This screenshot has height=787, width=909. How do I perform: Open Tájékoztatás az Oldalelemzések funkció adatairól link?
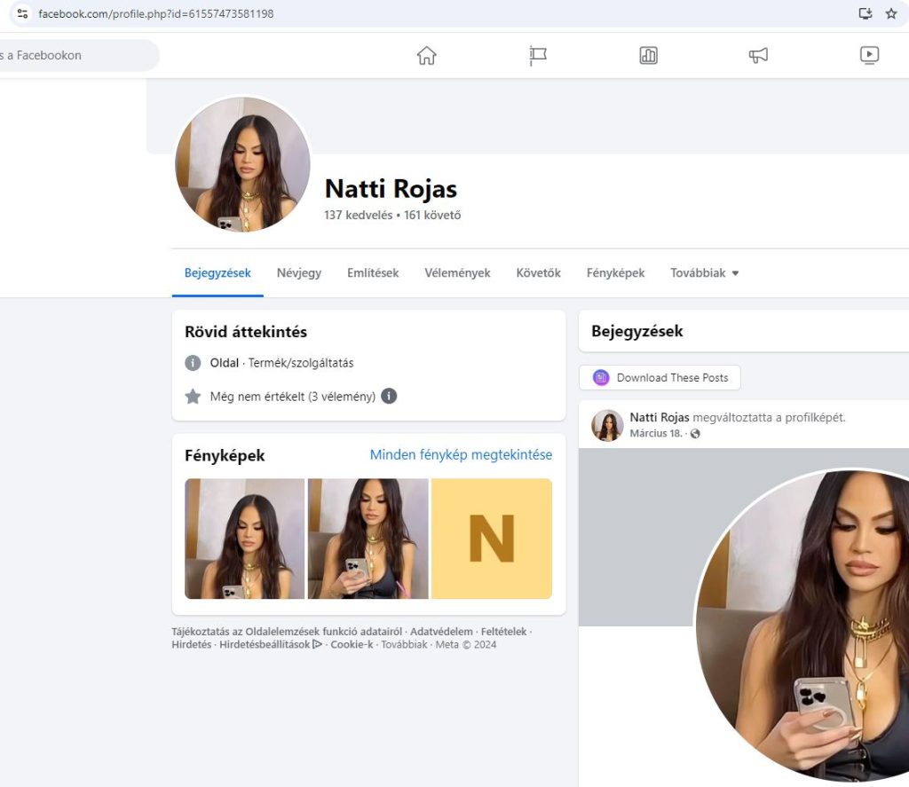point(287,632)
